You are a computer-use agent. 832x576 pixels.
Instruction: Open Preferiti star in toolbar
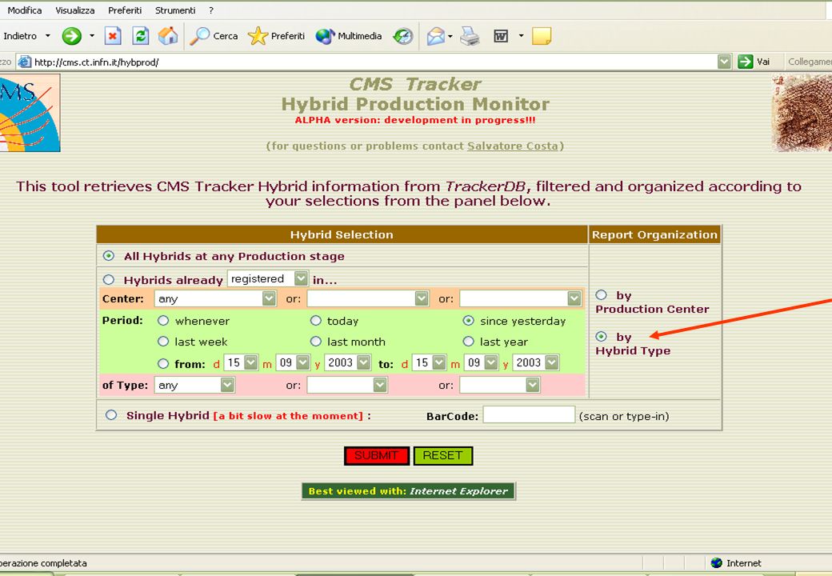click(x=277, y=36)
